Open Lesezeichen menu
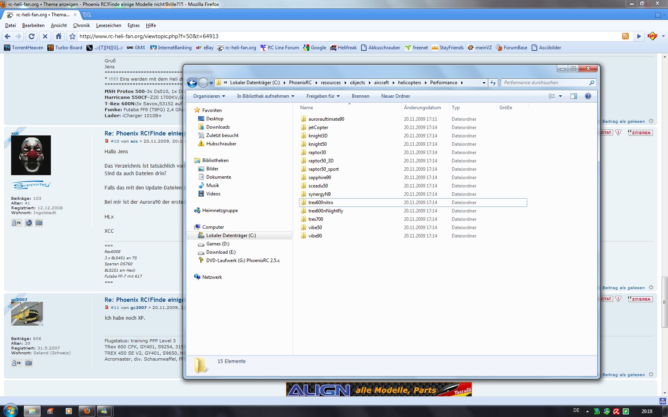The width and height of the screenshot is (668, 417). (x=109, y=25)
